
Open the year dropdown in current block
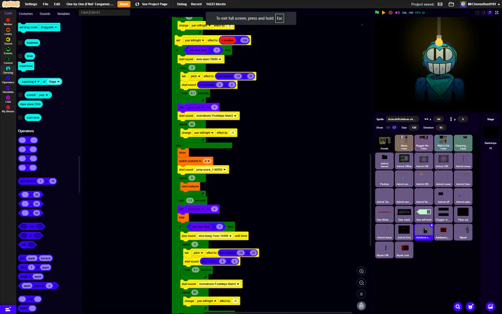(43, 95)
